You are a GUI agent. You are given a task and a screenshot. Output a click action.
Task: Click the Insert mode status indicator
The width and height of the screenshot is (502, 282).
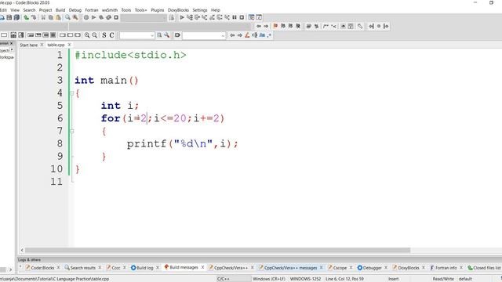pos(394,279)
